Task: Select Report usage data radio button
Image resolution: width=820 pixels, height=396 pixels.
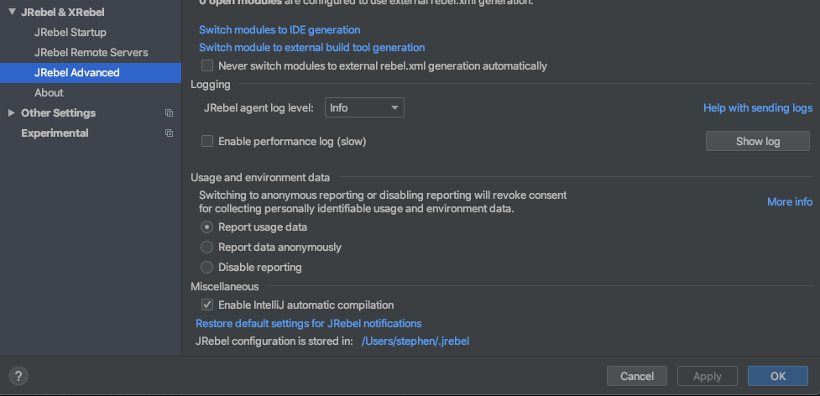Action: 207,227
